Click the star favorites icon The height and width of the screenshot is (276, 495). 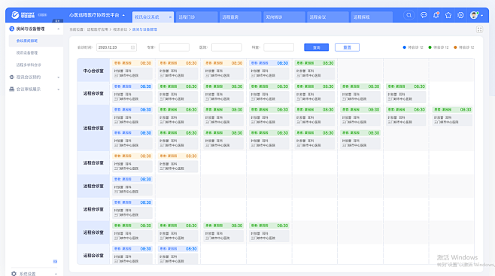click(x=448, y=15)
